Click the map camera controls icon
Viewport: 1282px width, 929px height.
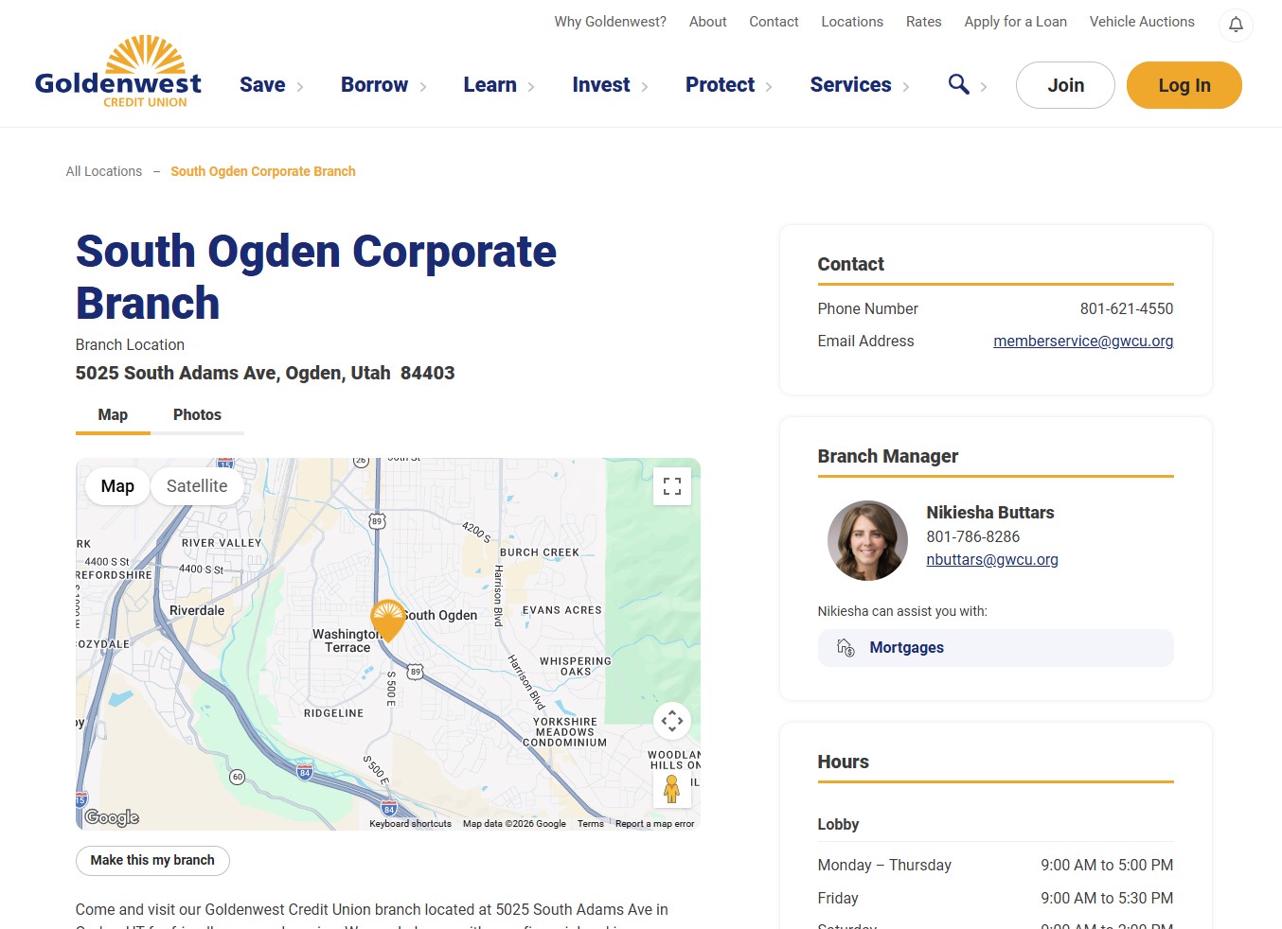click(x=672, y=721)
